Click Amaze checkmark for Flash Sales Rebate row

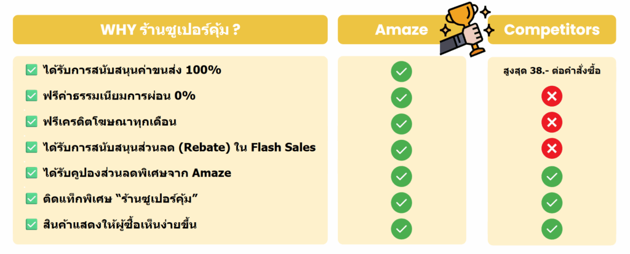tap(401, 149)
